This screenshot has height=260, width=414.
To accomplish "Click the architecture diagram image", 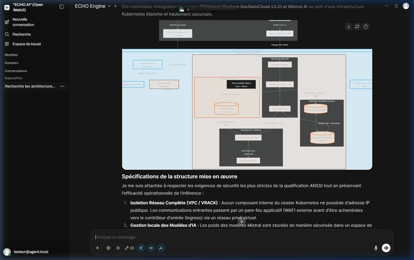I will (247, 95).
